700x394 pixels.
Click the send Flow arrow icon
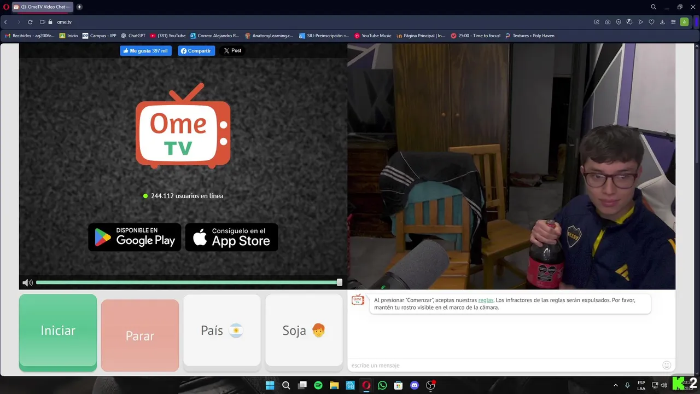click(x=640, y=22)
